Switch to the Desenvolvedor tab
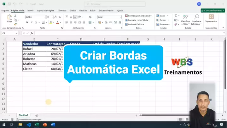The height and width of the screenshot is (128, 227). [106, 11]
